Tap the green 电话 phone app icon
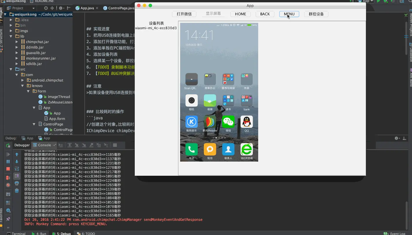 [x=191, y=149]
